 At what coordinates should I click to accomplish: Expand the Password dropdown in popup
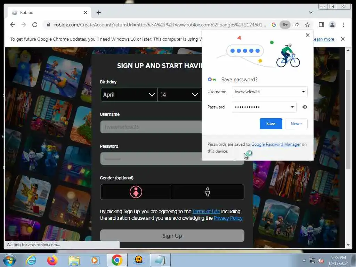[292, 107]
